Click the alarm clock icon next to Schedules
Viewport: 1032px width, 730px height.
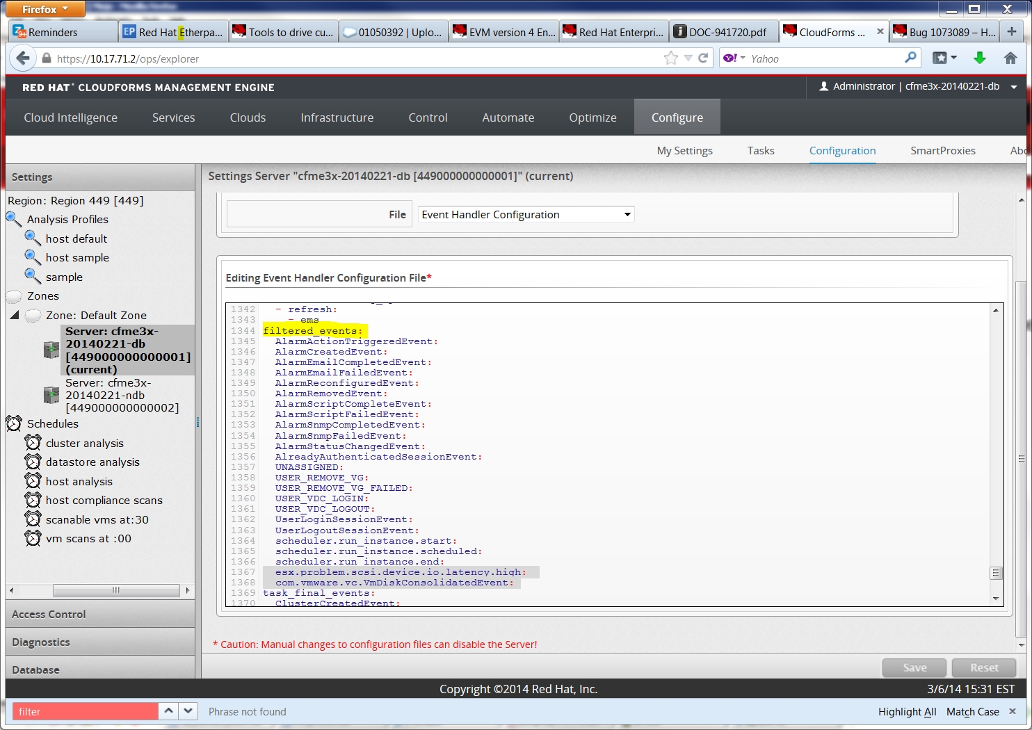click(x=14, y=423)
